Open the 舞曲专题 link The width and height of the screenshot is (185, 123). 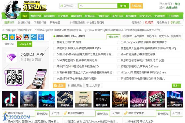tap(55, 23)
